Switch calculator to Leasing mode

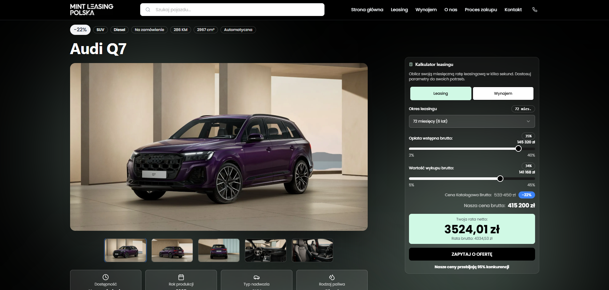click(441, 93)
